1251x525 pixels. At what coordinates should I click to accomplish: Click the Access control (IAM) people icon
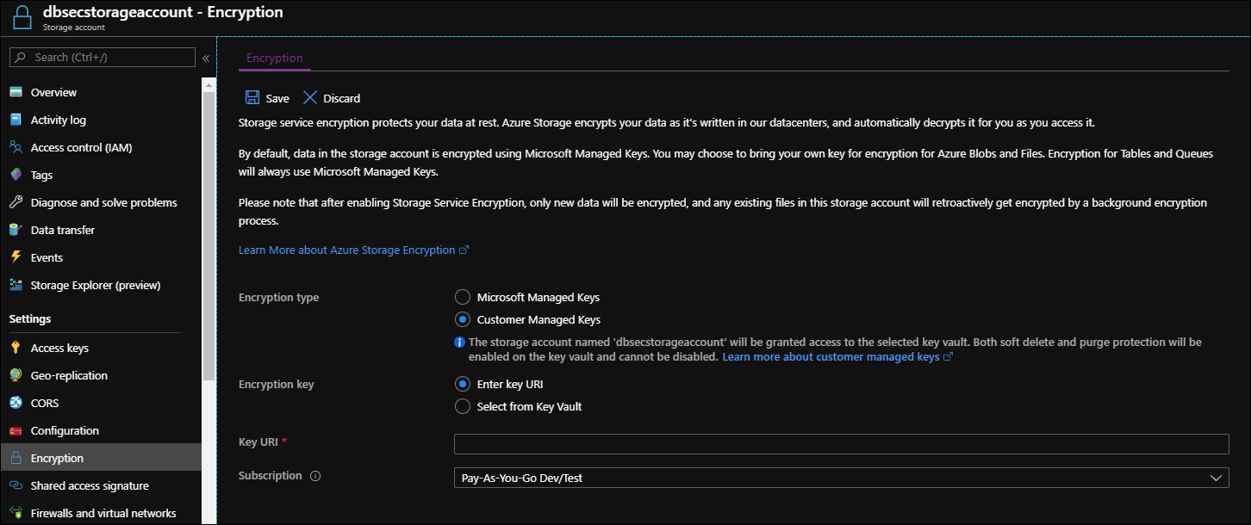coord(16,147)
